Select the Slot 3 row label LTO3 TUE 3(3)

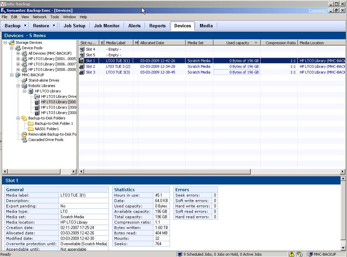click(x=118, y=72)
